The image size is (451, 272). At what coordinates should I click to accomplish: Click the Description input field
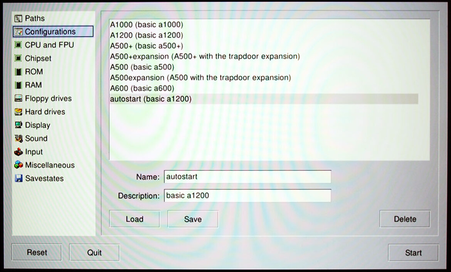click(247, 195)
